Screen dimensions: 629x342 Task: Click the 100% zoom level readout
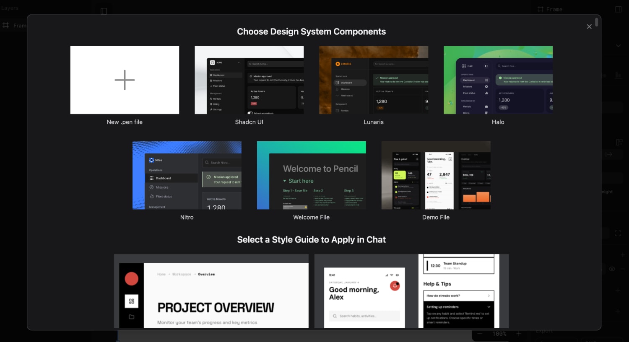point(499,334)
